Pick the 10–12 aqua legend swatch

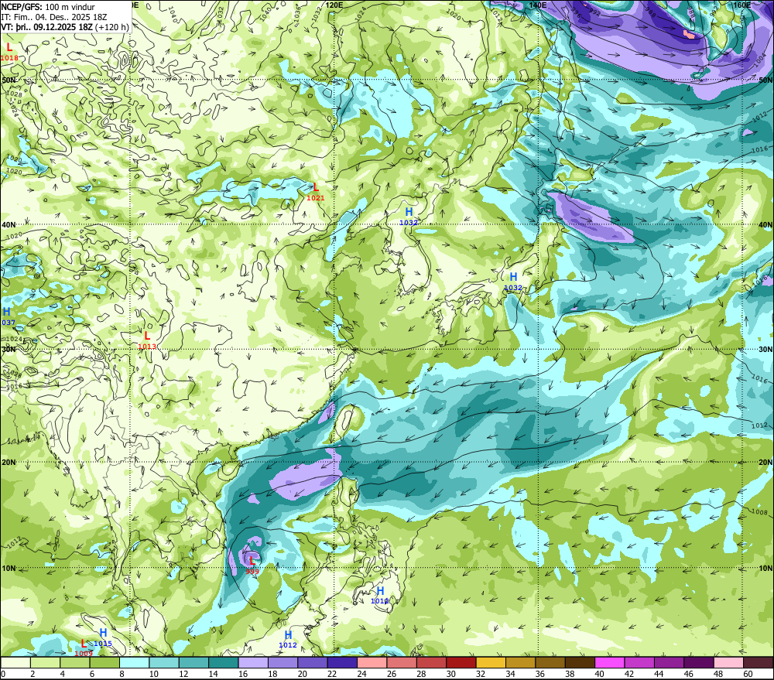164,662
